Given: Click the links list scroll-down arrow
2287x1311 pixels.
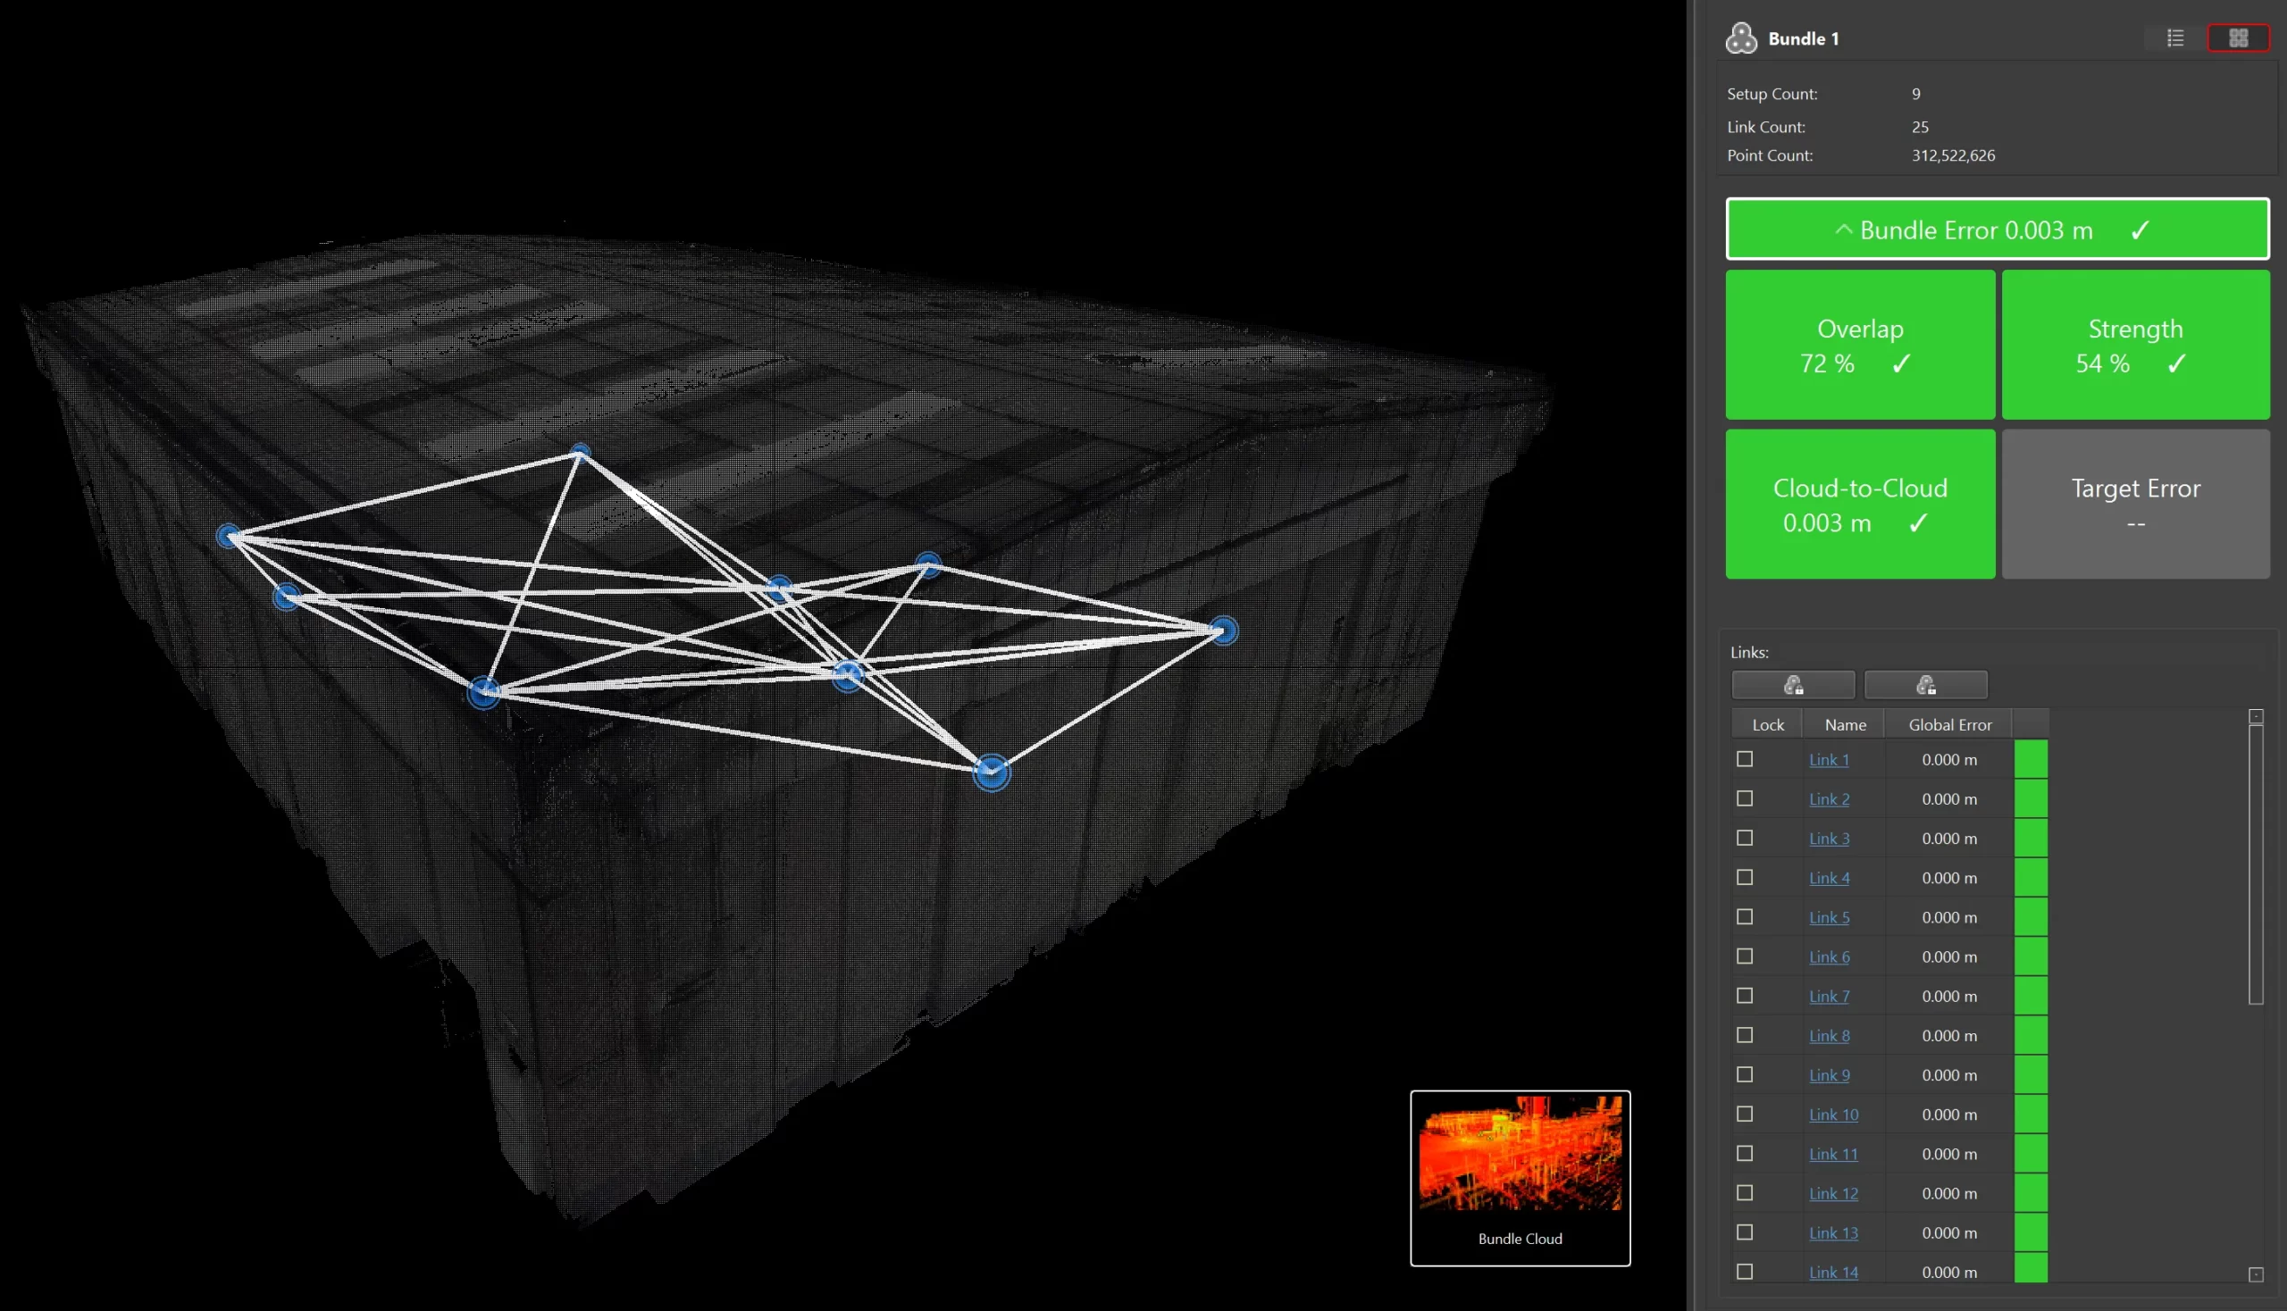Looking at the screenshot, I should pyautogui.click(x=2256, y=1274).
